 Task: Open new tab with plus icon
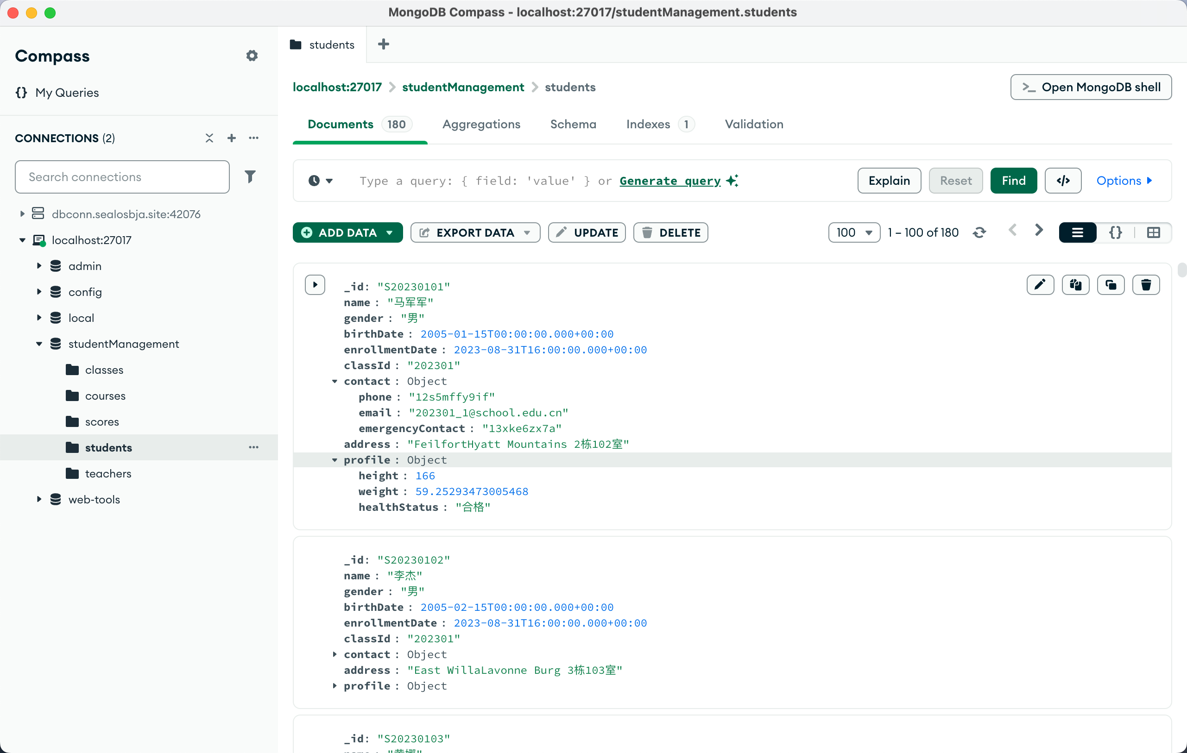pyautogui.click(x=384, y=44)
